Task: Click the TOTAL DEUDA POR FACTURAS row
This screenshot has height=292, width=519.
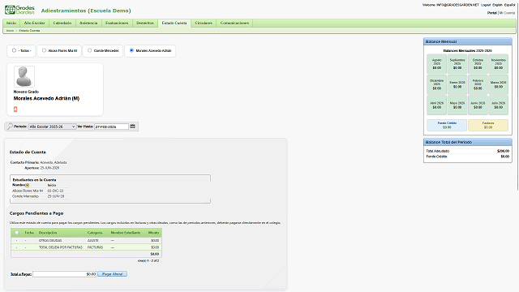Action: click(x=86, y=247)
